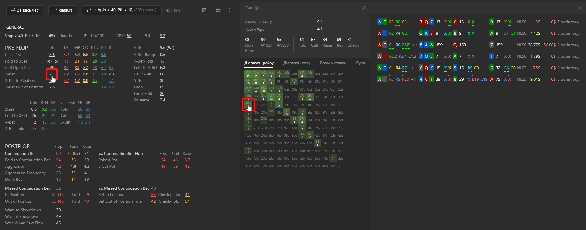The width and height of the screenshot is (586, 230).
Task: Switch to the 'Розмір ставки' tab
Action: pyautogui.click(x=333, y=63)
